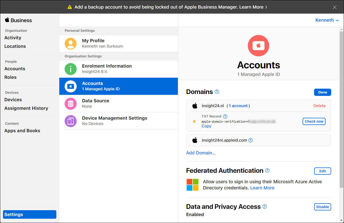The image size is (344, 223).
Task: Dismiss the backup account warning banner
Action: 335,7
